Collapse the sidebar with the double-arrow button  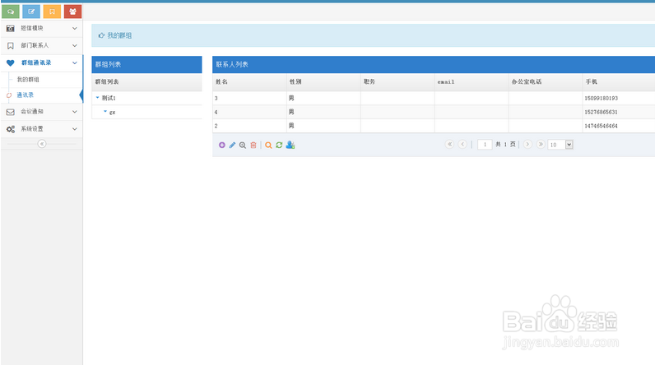(42, 144)
